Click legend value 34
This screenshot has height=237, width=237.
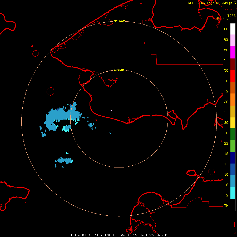click(x=226, y=112)
